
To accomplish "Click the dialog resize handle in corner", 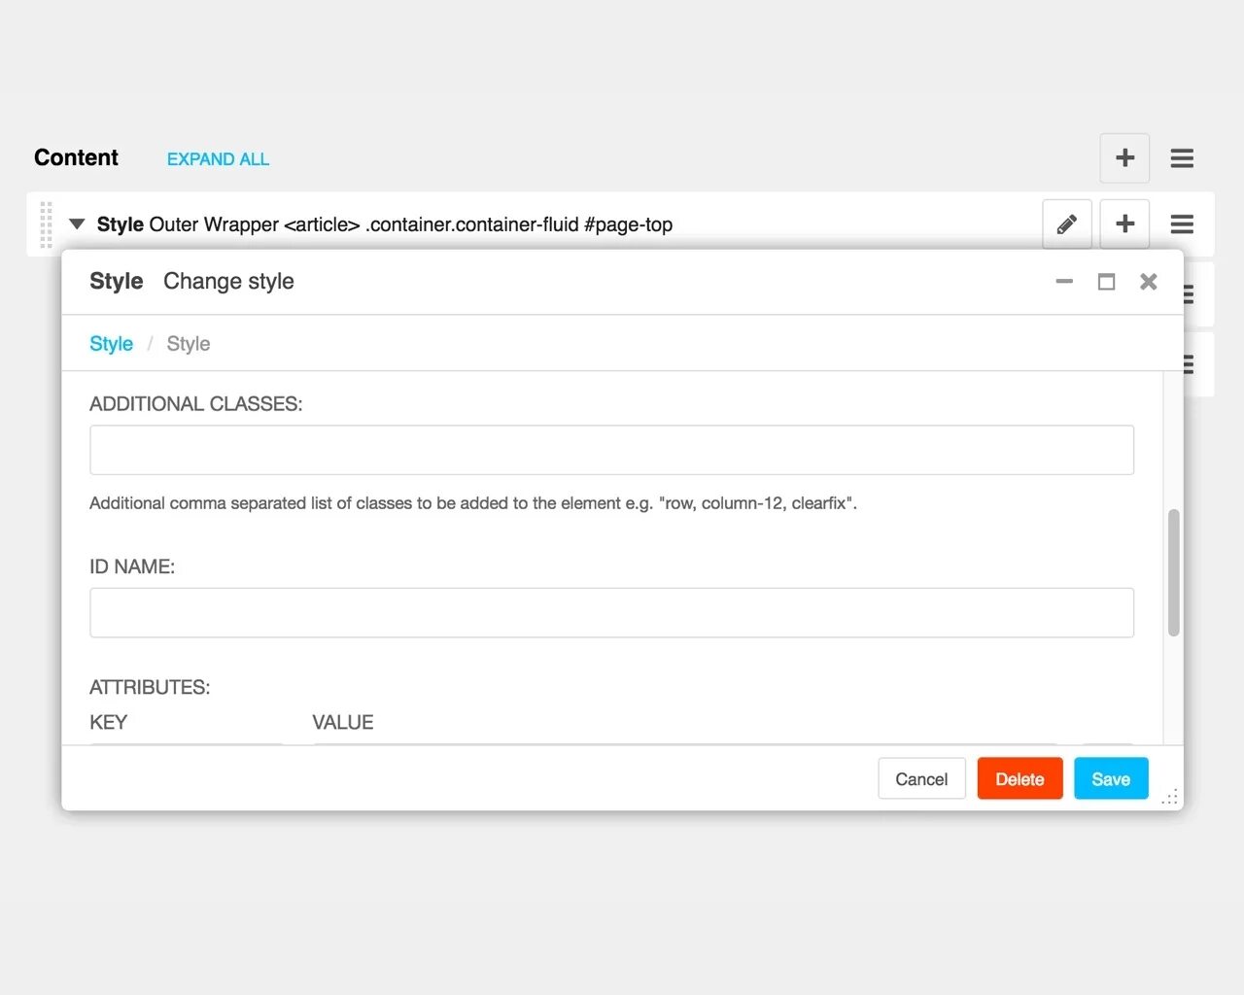I will 1170,798.
